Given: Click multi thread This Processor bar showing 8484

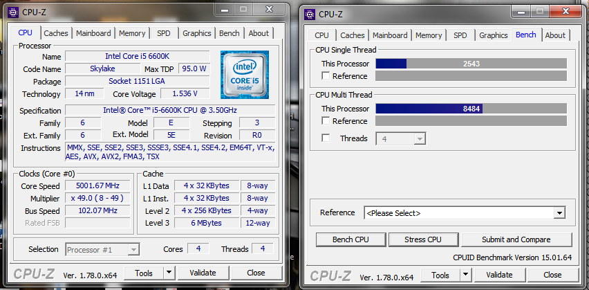Looking at the screenshot, I should (471, 109).
